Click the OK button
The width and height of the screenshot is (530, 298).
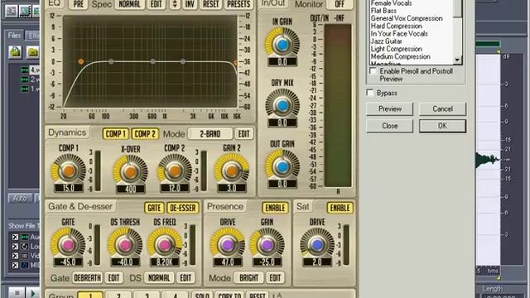point(442,126)
